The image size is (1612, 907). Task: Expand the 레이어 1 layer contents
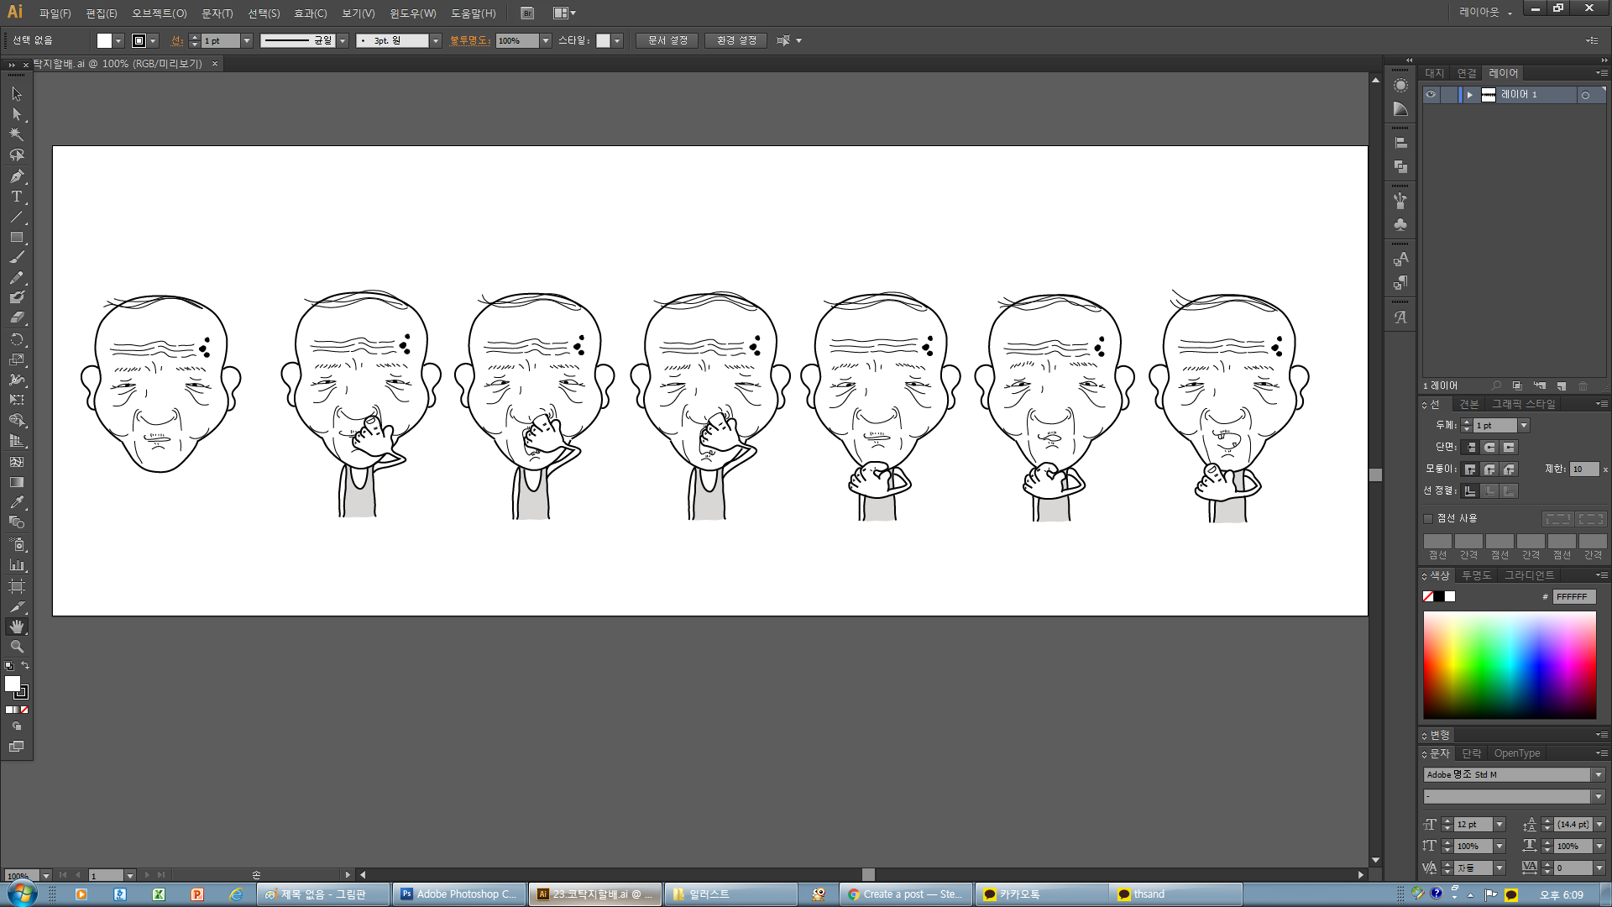point(1469,95)
